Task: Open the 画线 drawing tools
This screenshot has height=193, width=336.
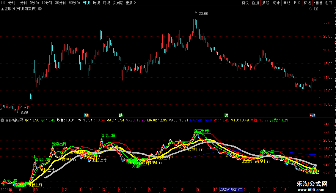Action: pyautogui.click(x=286, y=3)
